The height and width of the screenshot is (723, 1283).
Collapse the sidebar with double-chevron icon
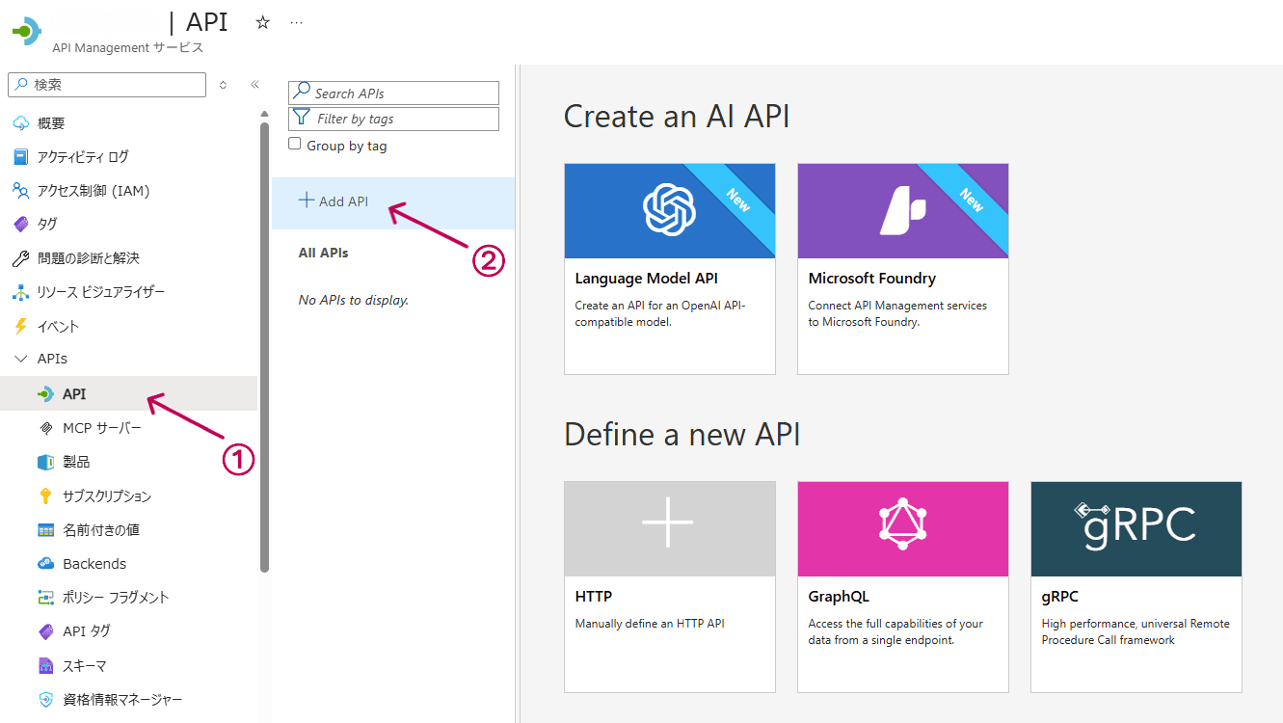pyautogui.click(x=255, y=85)
